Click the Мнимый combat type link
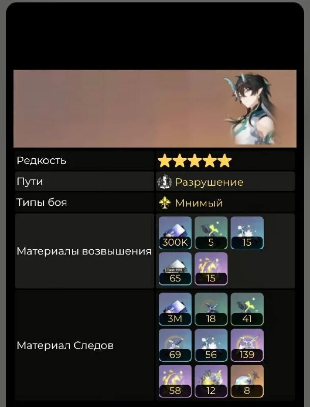The height and width of the screenshot is (407, 310). point(199,203)
